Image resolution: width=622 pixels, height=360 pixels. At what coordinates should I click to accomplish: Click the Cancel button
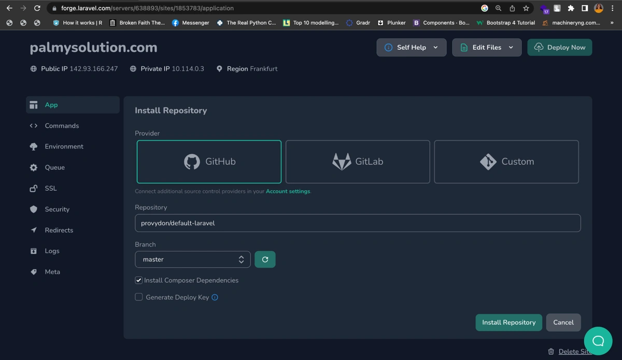click(x=563, y=322)
